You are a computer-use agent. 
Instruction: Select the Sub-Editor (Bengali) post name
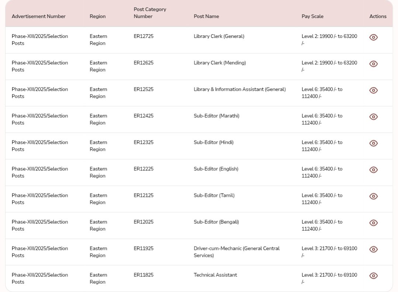pos(216,222)
